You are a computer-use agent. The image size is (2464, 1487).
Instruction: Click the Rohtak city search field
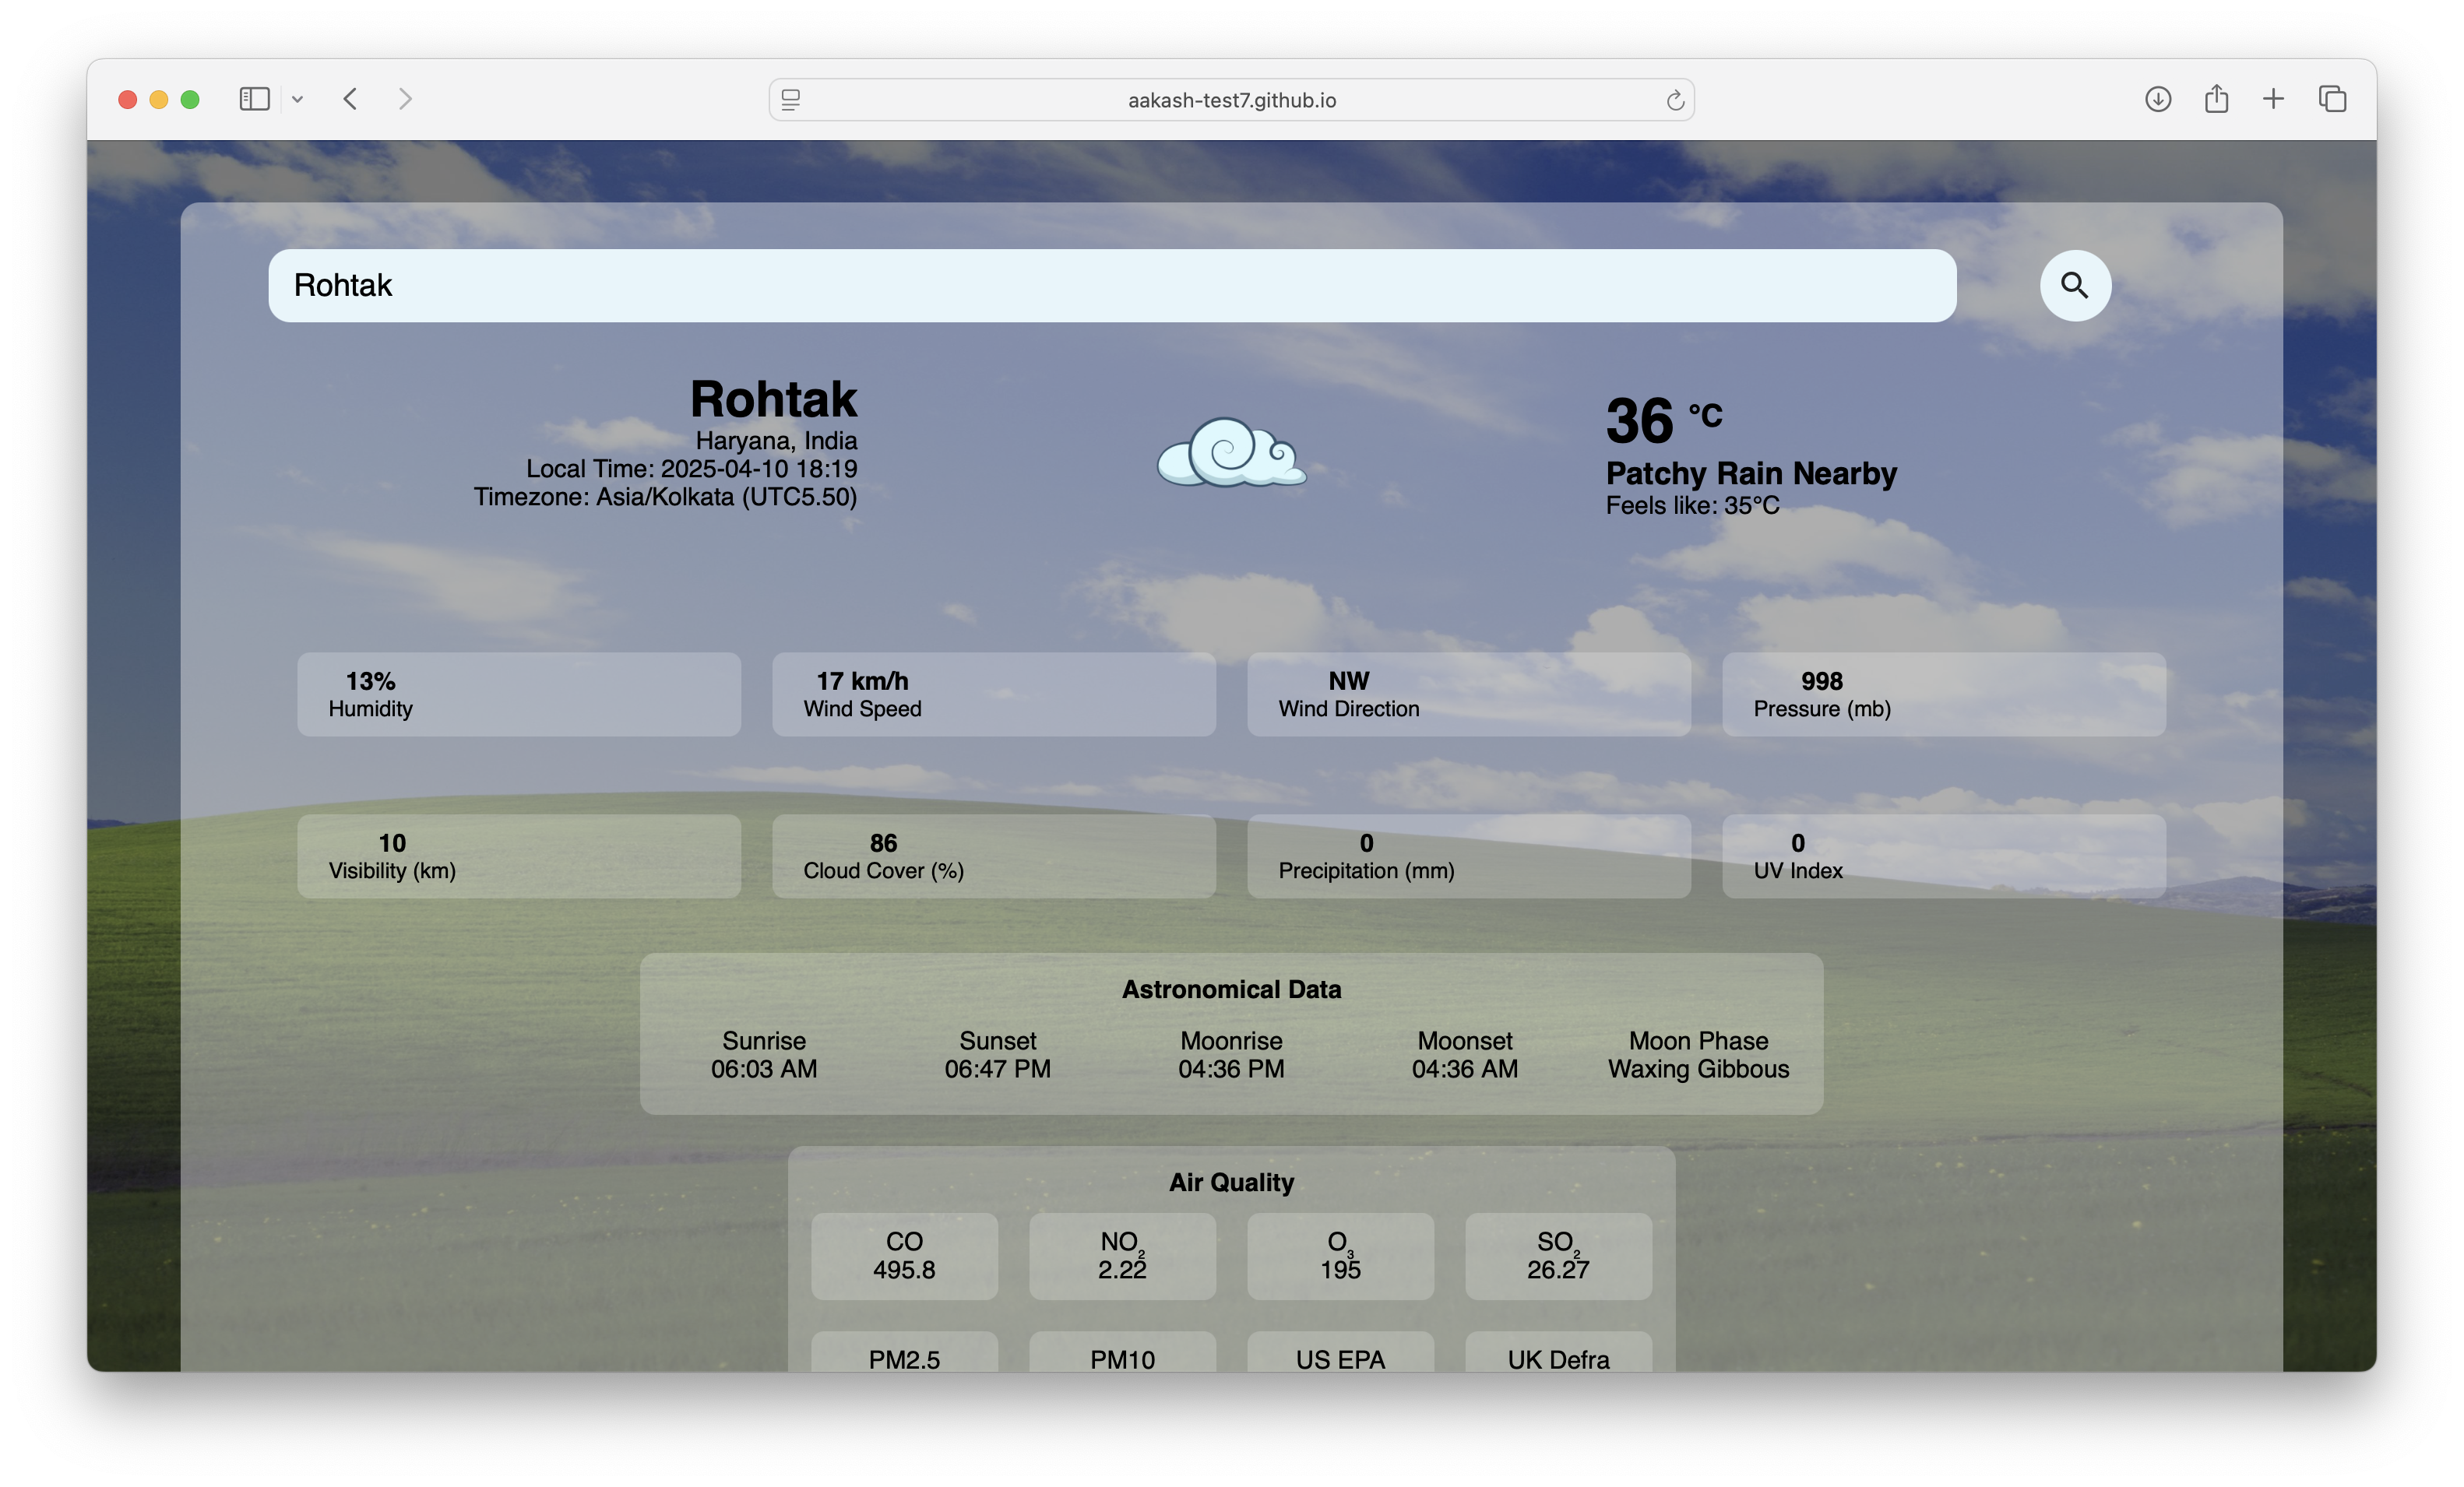coord(1111,286)
